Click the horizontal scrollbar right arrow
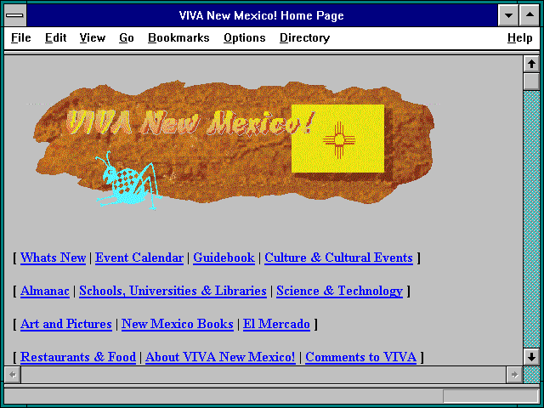This screenshot has height=408, width=544. (x=514, y=375)
